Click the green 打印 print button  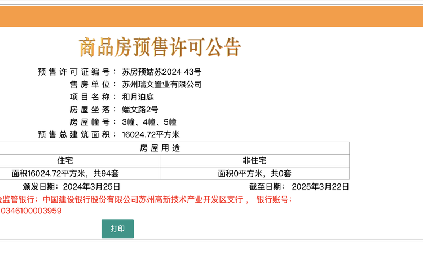pyautogui.click(x=117, y=229)
